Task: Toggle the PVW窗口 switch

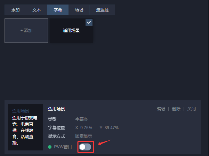Action: [85, 147]
